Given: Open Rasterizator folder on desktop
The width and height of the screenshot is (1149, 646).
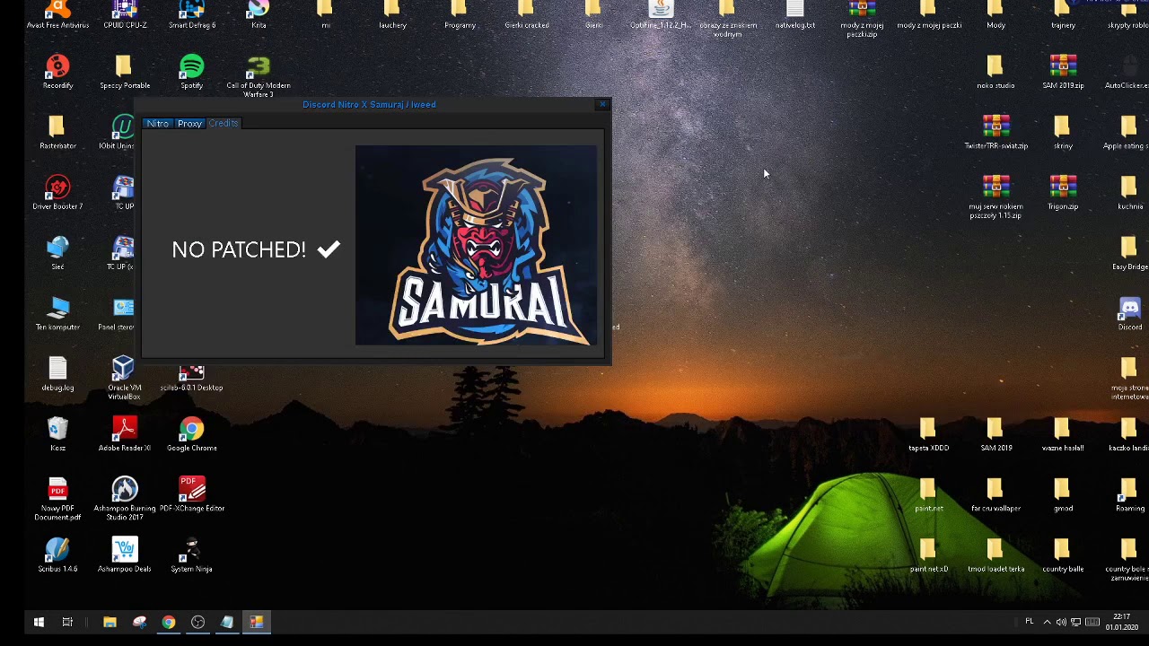Looking at the screenshot, I should (57, 133).
